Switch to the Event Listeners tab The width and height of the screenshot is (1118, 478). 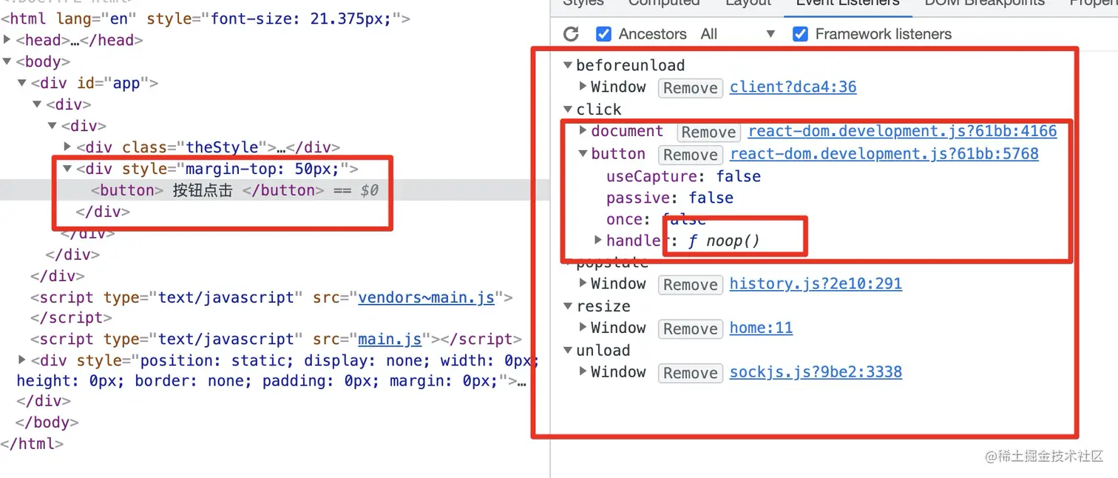(x=847, y=3)
